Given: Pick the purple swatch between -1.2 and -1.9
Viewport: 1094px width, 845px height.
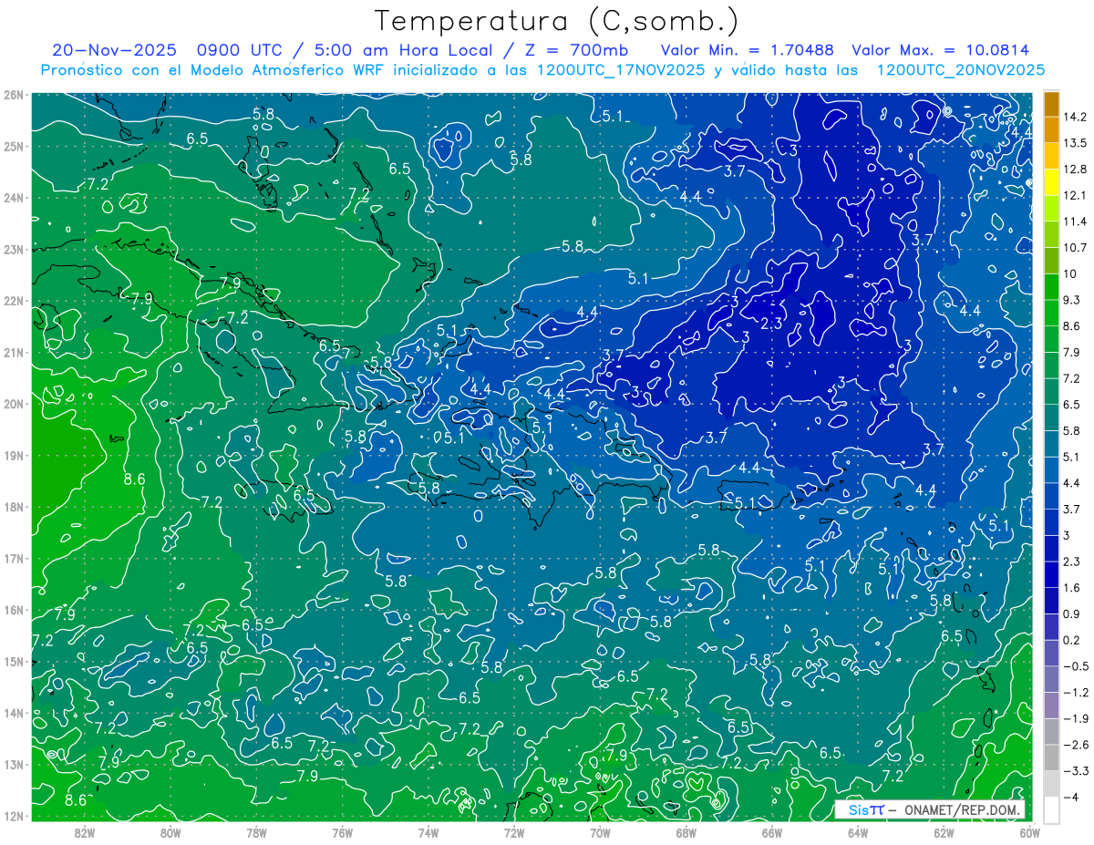Looking at the screenshot, I should (x=1051, y=705).
